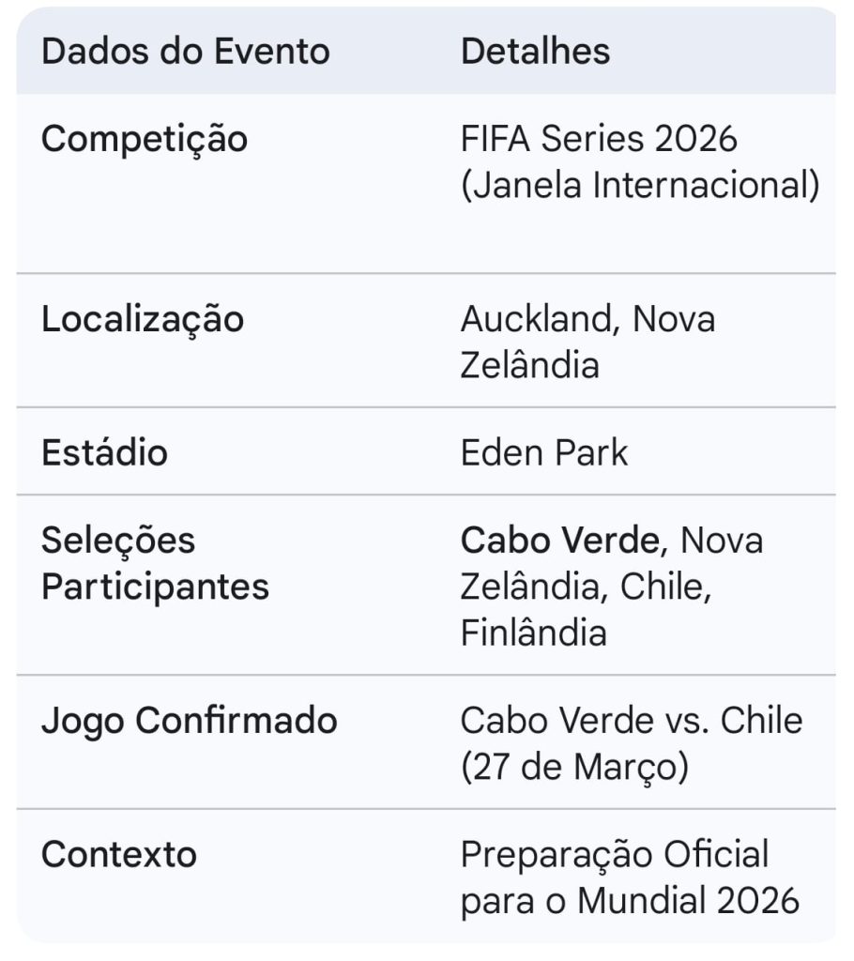This screenshot has height=961, width=854.
Task: Click "Finlândia" in the participants list
Action: [533, 633]
